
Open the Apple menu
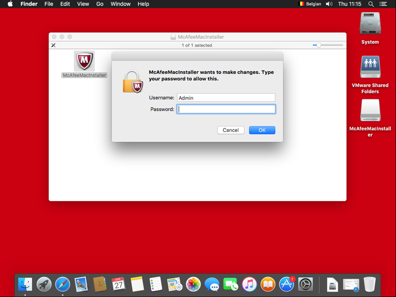(x=10, y=4)
